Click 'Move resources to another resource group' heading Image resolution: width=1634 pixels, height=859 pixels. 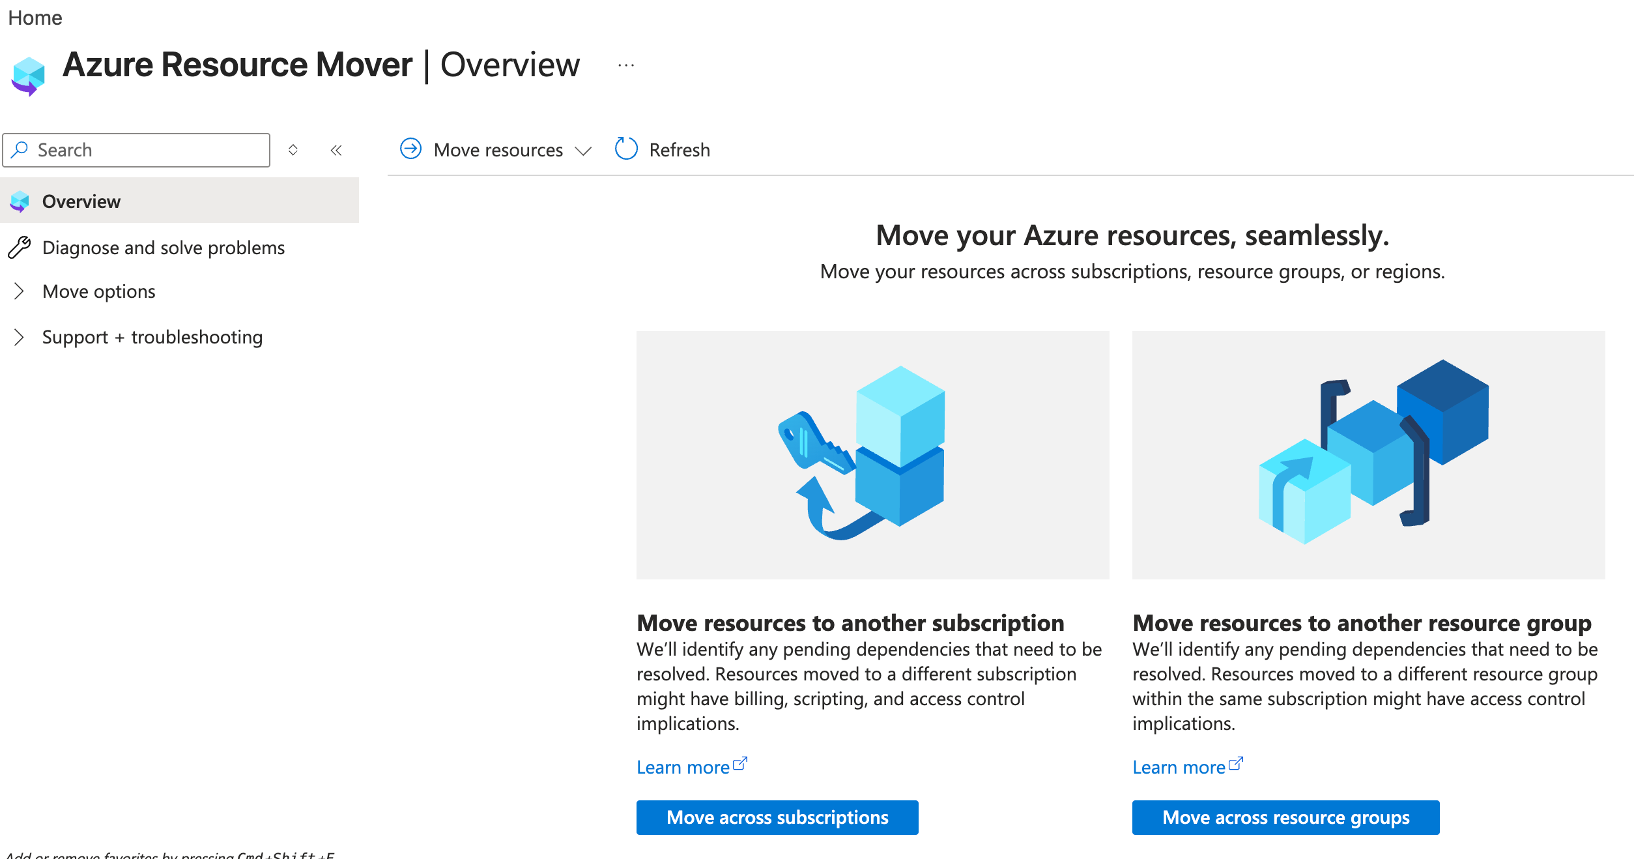[1362, 622]
